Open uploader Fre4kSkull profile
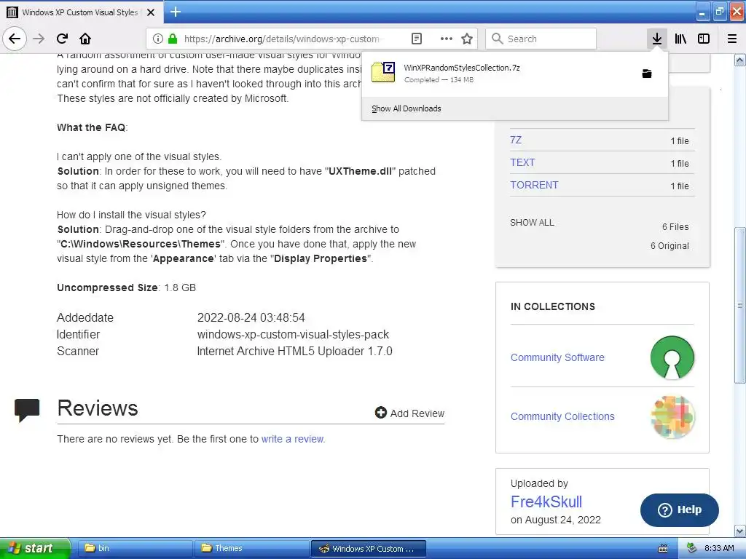This screenshot has height=559, width=746. tap(546, 501)
